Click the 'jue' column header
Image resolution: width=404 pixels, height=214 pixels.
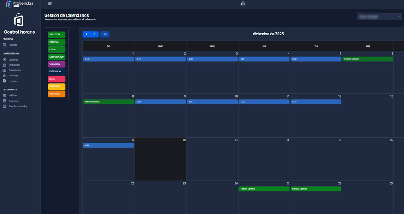264,46
